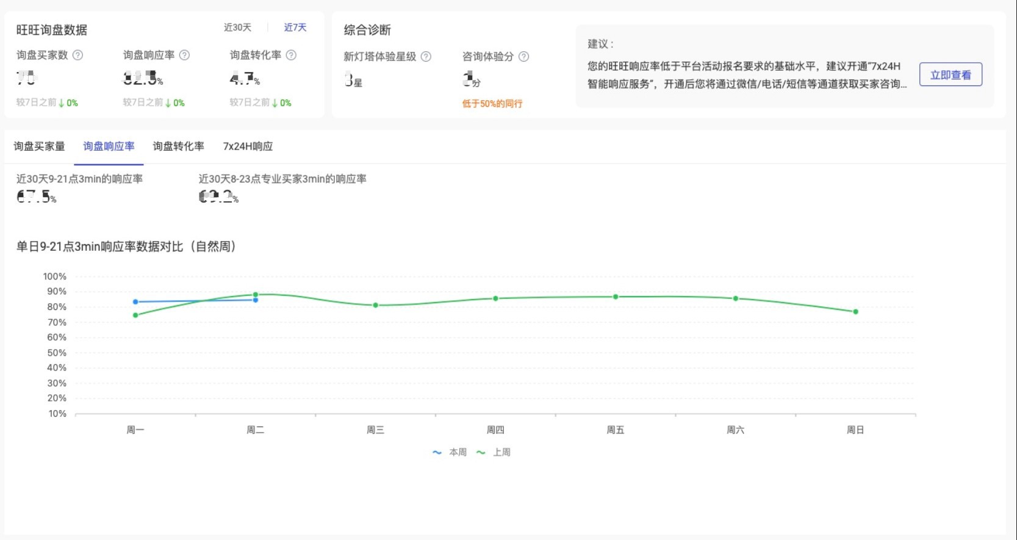
Task: Open the 询盘买家量 tab
Action: click(x=39, y=146)
